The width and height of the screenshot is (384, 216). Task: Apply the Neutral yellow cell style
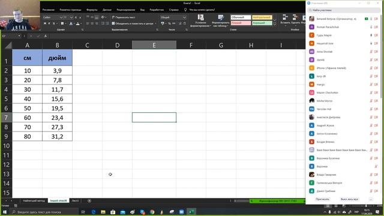click(262, 17)
